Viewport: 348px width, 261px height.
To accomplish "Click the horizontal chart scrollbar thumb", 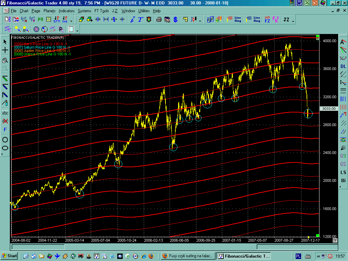I will (38, 247).
